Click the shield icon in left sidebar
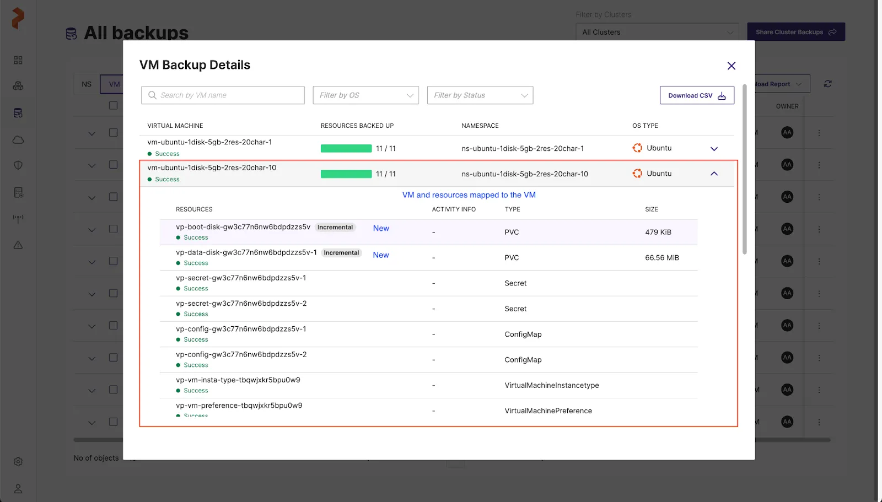The height and width of the screenshot is (502, 882). (18, 165)
